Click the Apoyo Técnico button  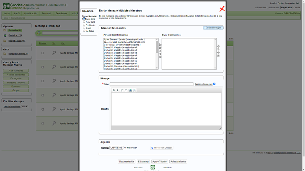point(160,161)
